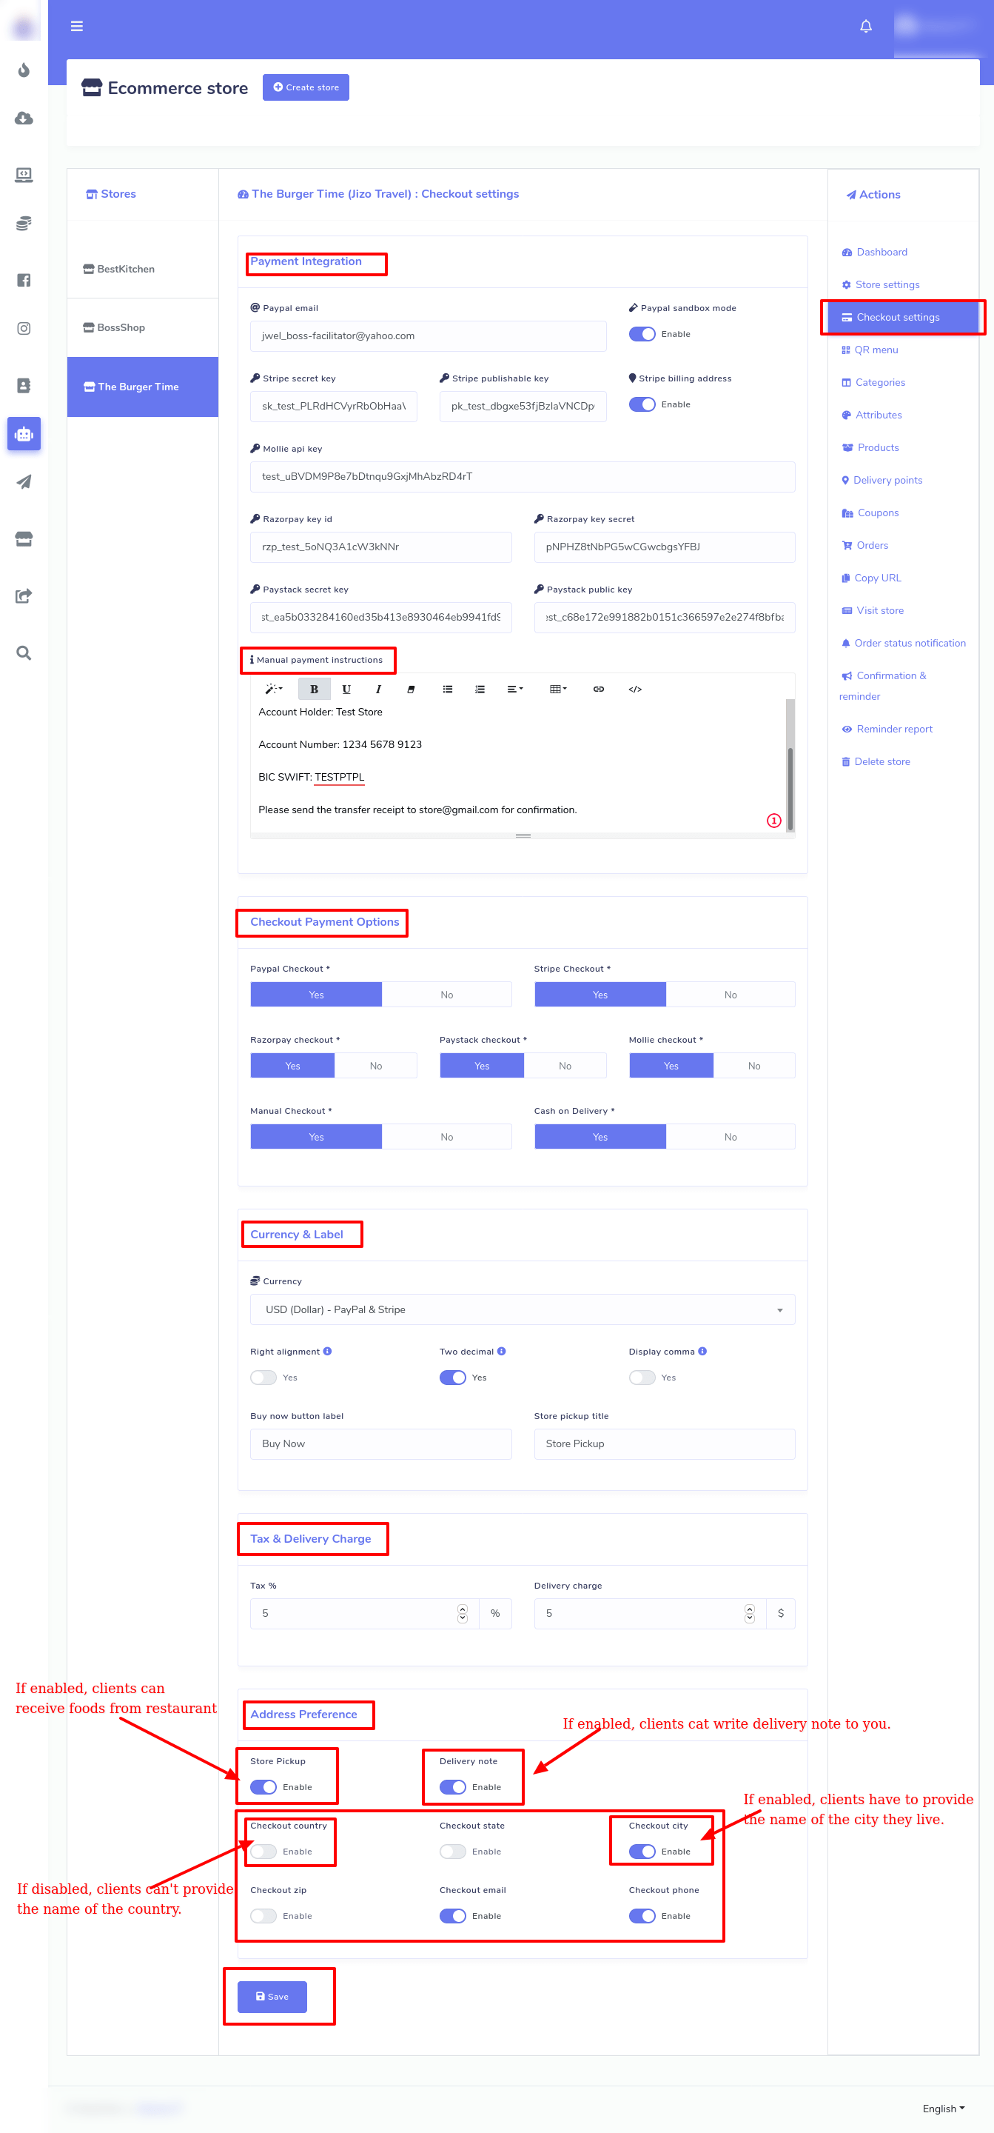Image resolution: width=994 pixels, height=2133 pixels.
Task: Switch editor to code view
Action: click(634, 689)
